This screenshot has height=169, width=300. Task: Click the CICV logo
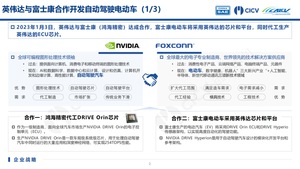[246, 11]
